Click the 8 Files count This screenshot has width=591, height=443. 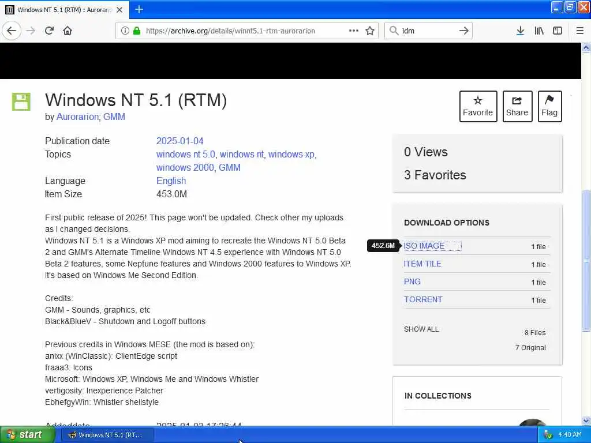coord(535,333)
